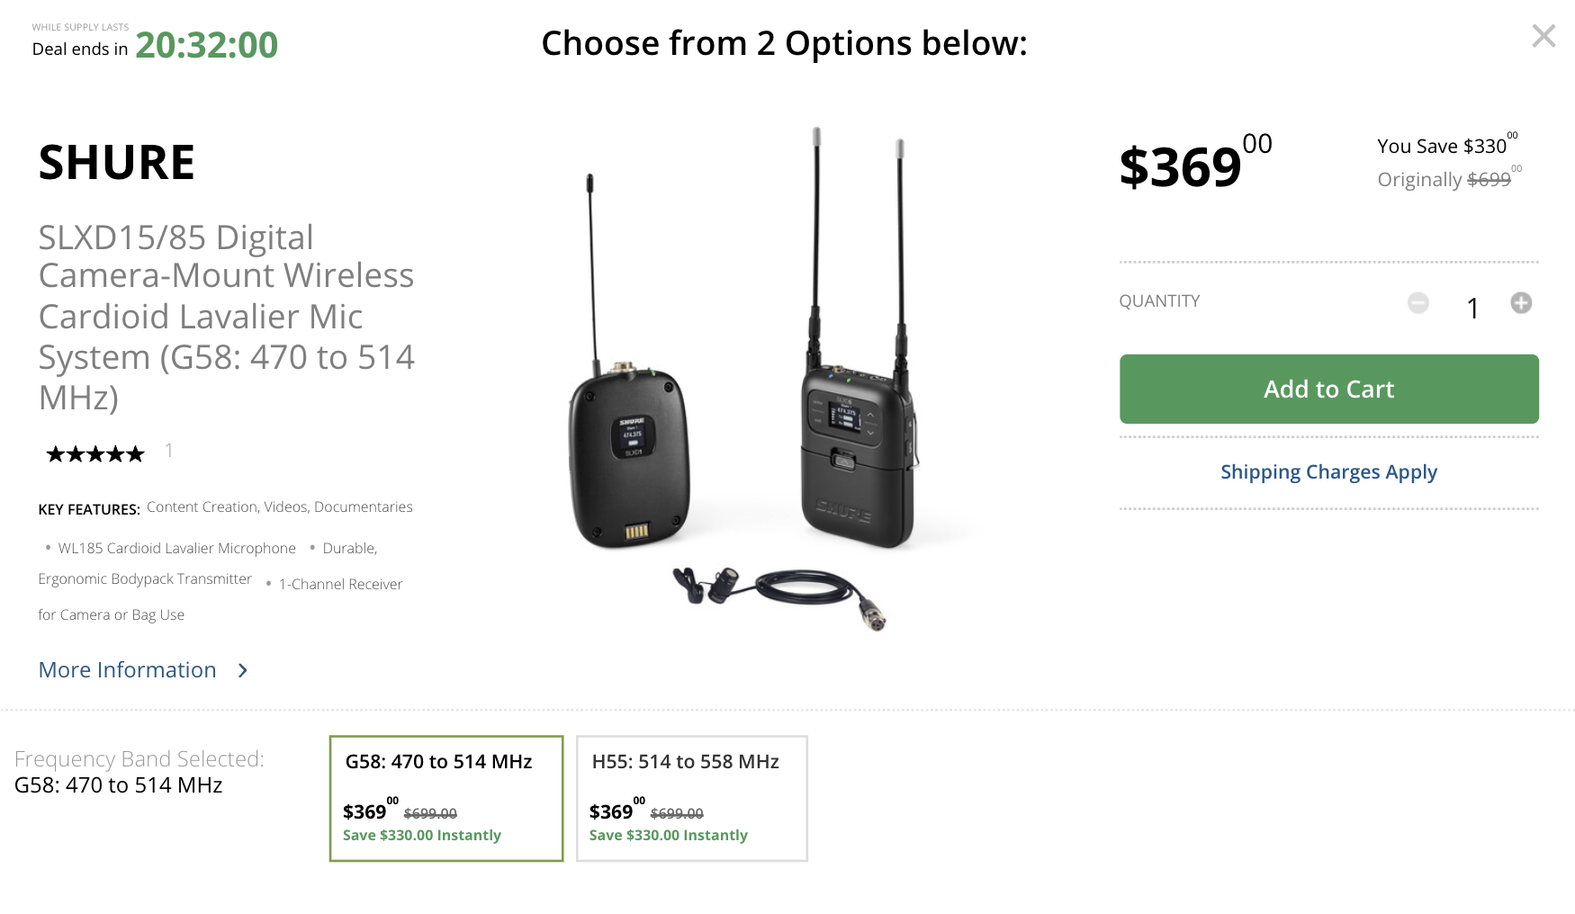Image resolution: width=1575 pixels, height=914 pixels.
Task: Choose the H55: 514 to 558 MHz option
Action: 692,798
